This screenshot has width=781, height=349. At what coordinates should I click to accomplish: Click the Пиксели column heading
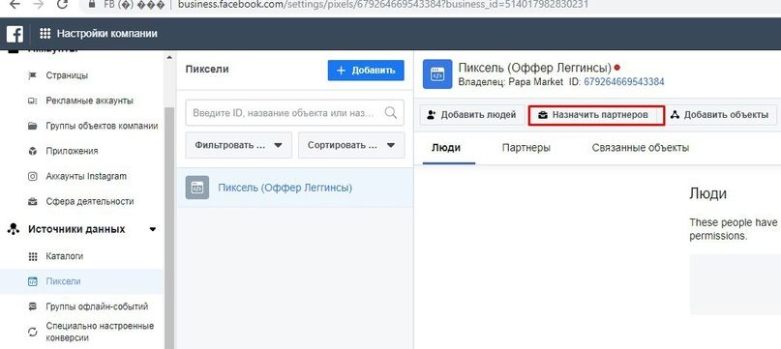[x=207, y=70]
